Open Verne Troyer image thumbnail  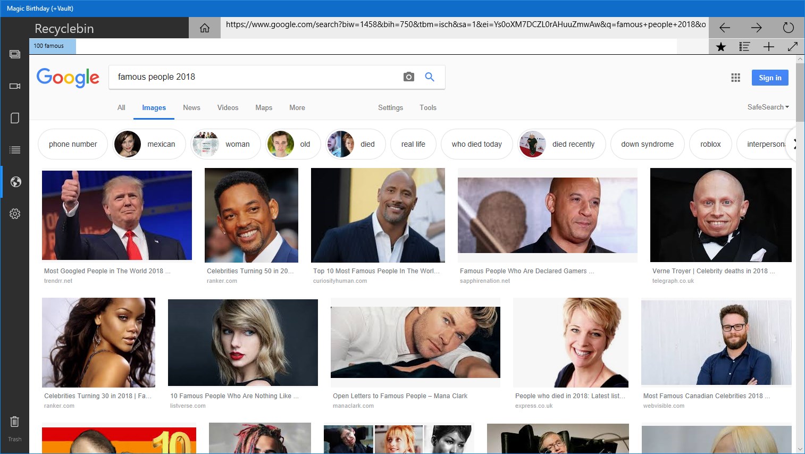point(721,215)
